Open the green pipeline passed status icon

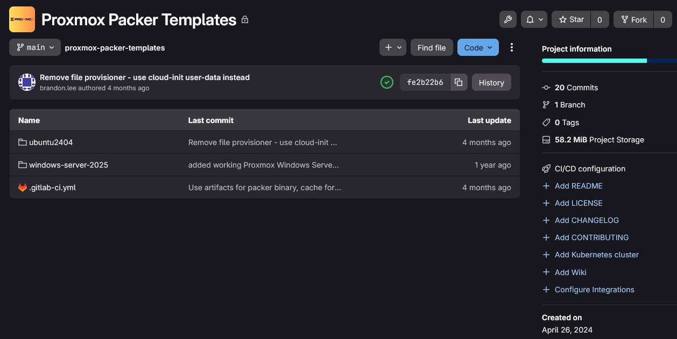387,82
